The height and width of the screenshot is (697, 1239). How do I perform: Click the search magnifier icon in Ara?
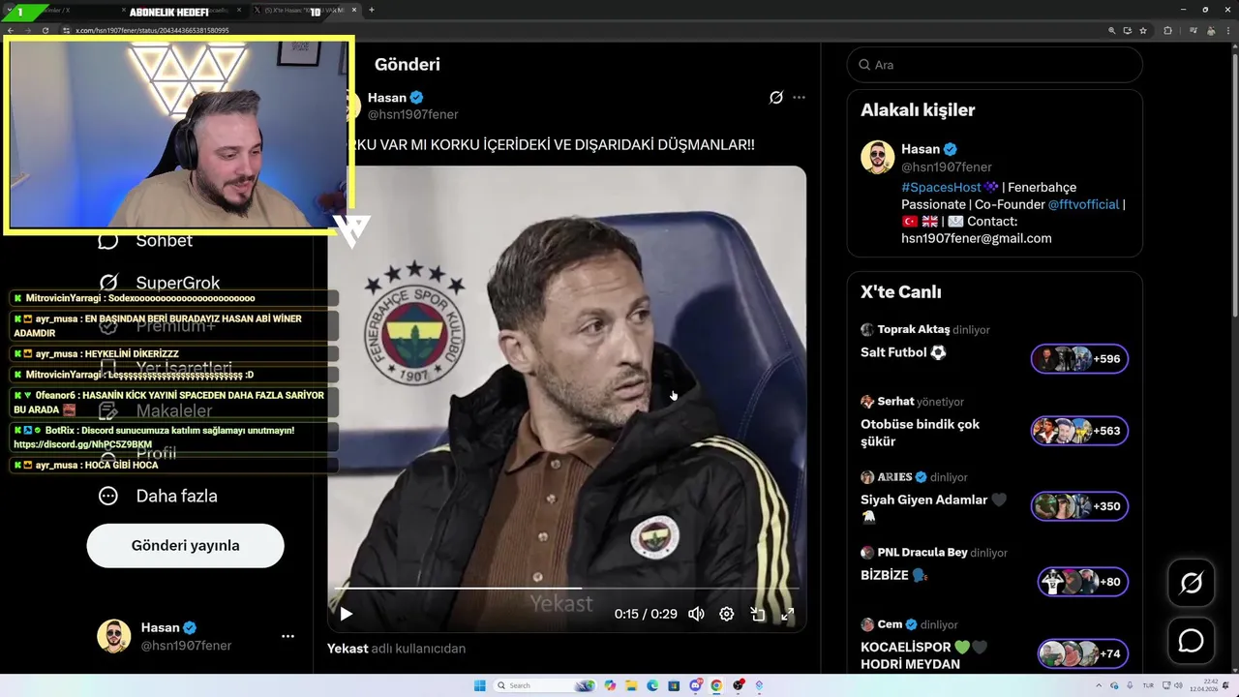point(864,65)
